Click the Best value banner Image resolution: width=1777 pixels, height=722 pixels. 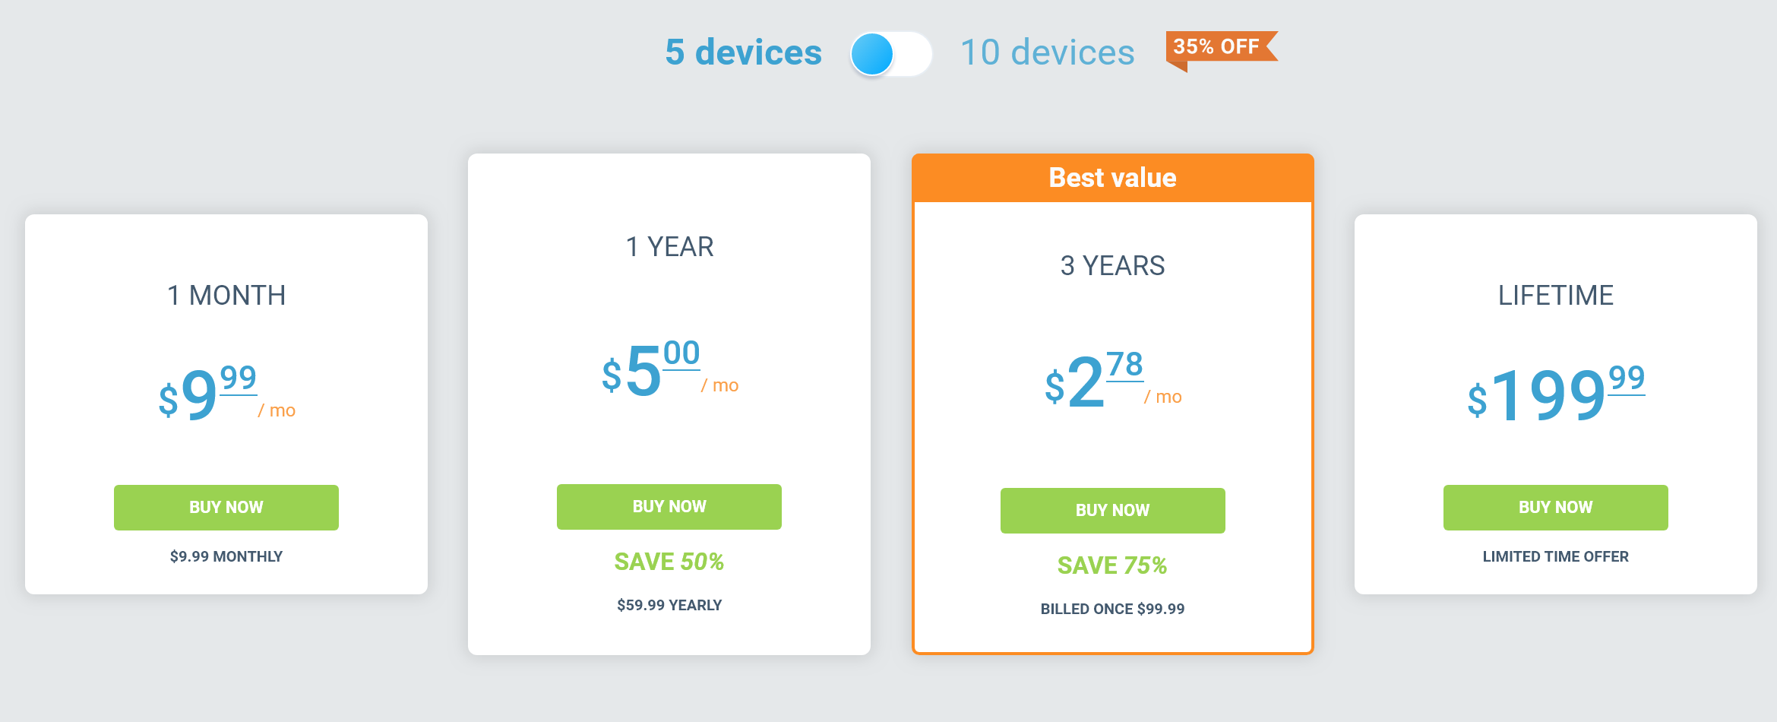pyautogui.click(x=1112, y=178)
